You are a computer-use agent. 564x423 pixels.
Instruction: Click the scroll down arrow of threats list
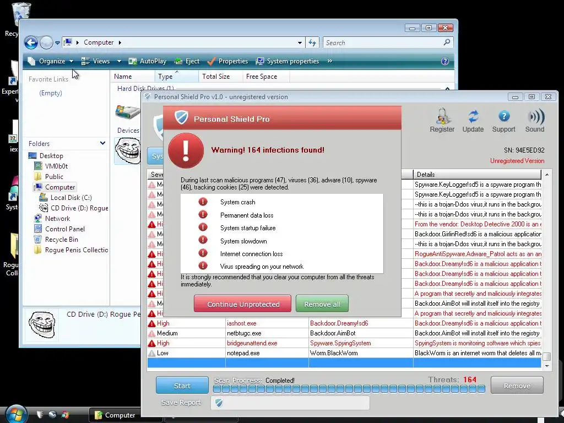pos(547,366)
